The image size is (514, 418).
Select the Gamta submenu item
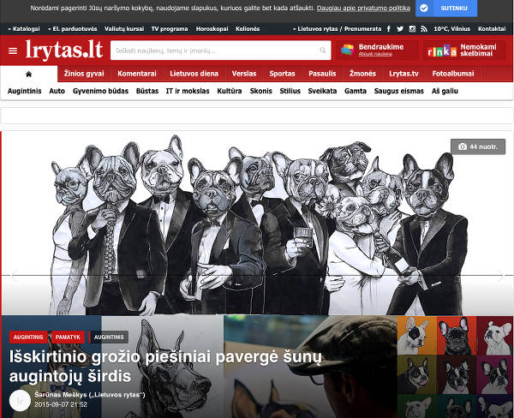pyautogui.click(x=356, y=91)
